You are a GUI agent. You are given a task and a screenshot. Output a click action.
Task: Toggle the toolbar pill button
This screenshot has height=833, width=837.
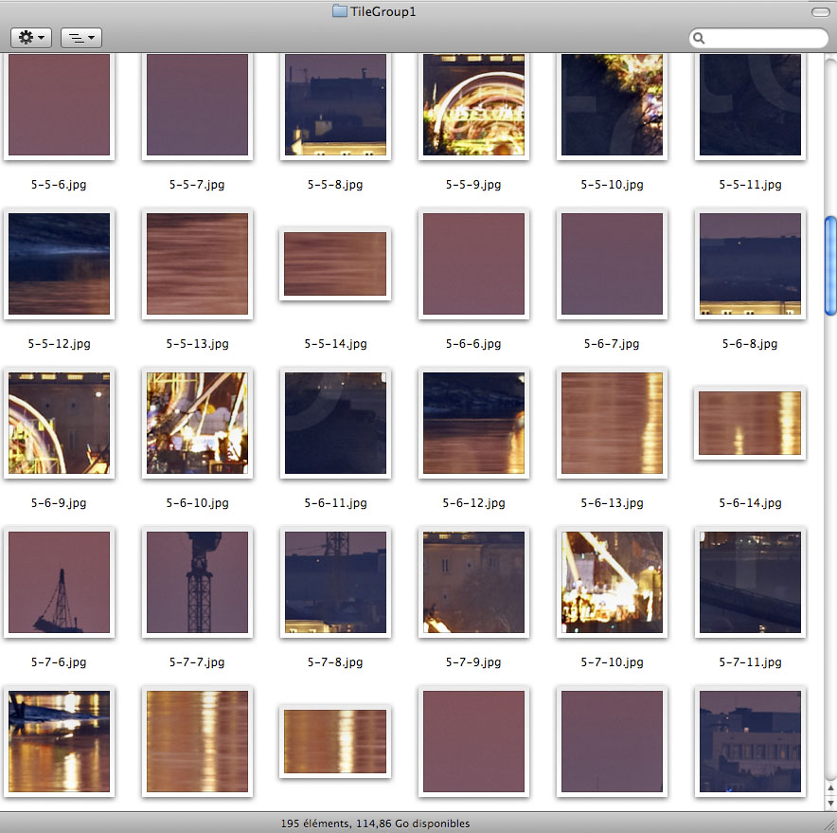tap(820, 11)
